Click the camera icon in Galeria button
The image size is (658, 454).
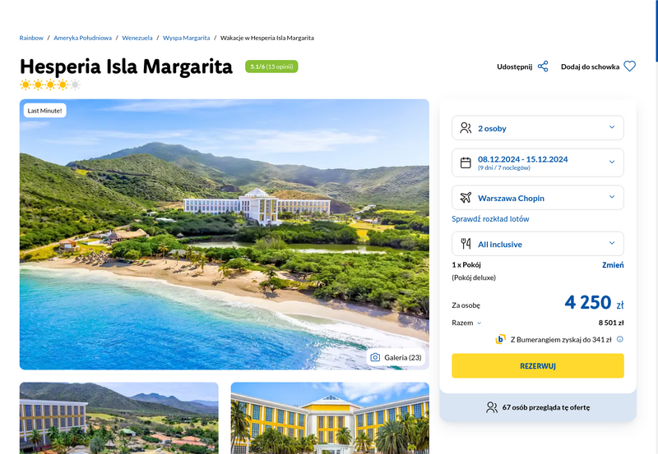click(375, 357)
